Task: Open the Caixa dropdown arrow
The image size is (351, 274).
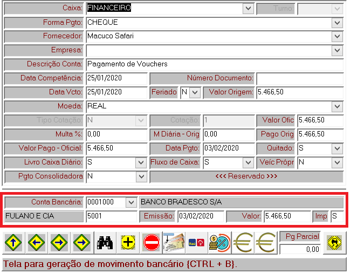Action: (x=248, y=9)
